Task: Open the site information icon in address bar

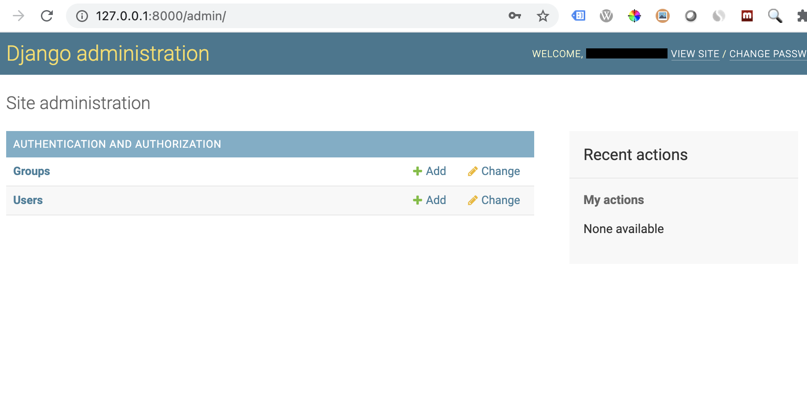Action: pyautogui.click(x=82, y=16)
